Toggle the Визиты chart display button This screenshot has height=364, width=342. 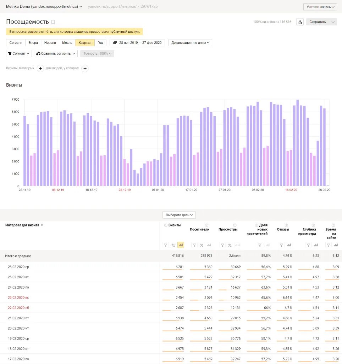(x=181, y=245)
